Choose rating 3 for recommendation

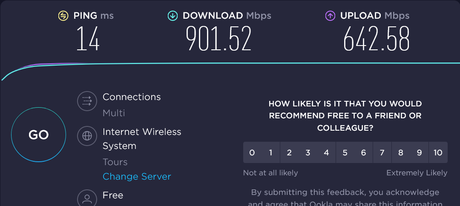pyautogui.click(x=308, y=153)
